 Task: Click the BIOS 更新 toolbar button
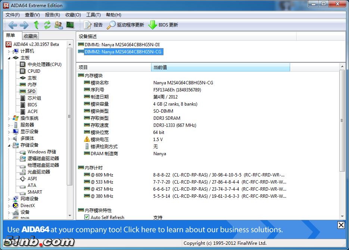click(x=163, y=25)
